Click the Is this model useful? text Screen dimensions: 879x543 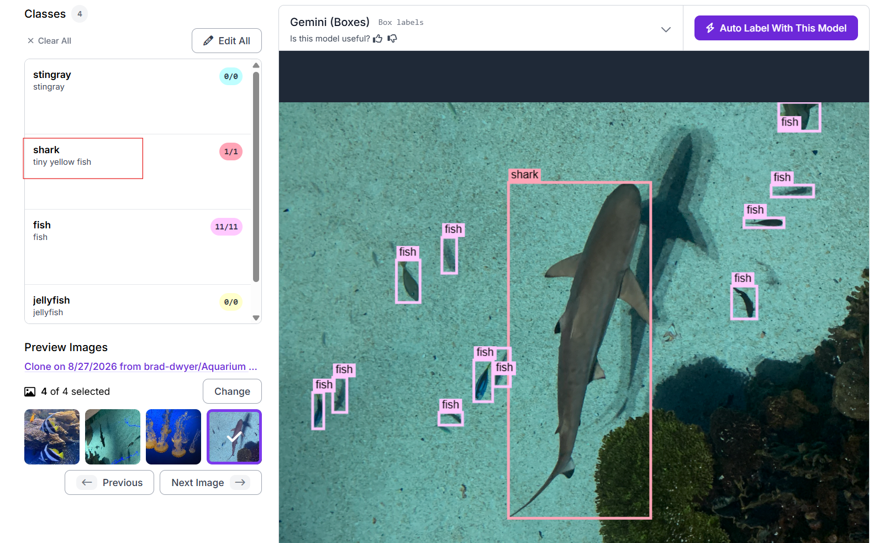pyautogui.click(x=330, y=39)
